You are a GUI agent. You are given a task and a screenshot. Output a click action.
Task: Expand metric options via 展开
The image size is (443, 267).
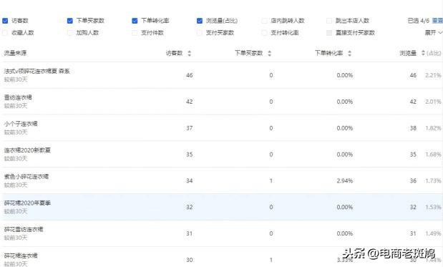pos(433,33)
